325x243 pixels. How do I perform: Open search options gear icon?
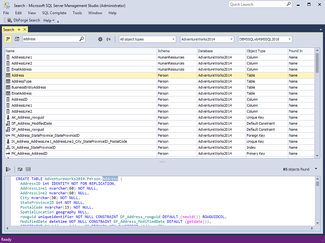[100, 39]
